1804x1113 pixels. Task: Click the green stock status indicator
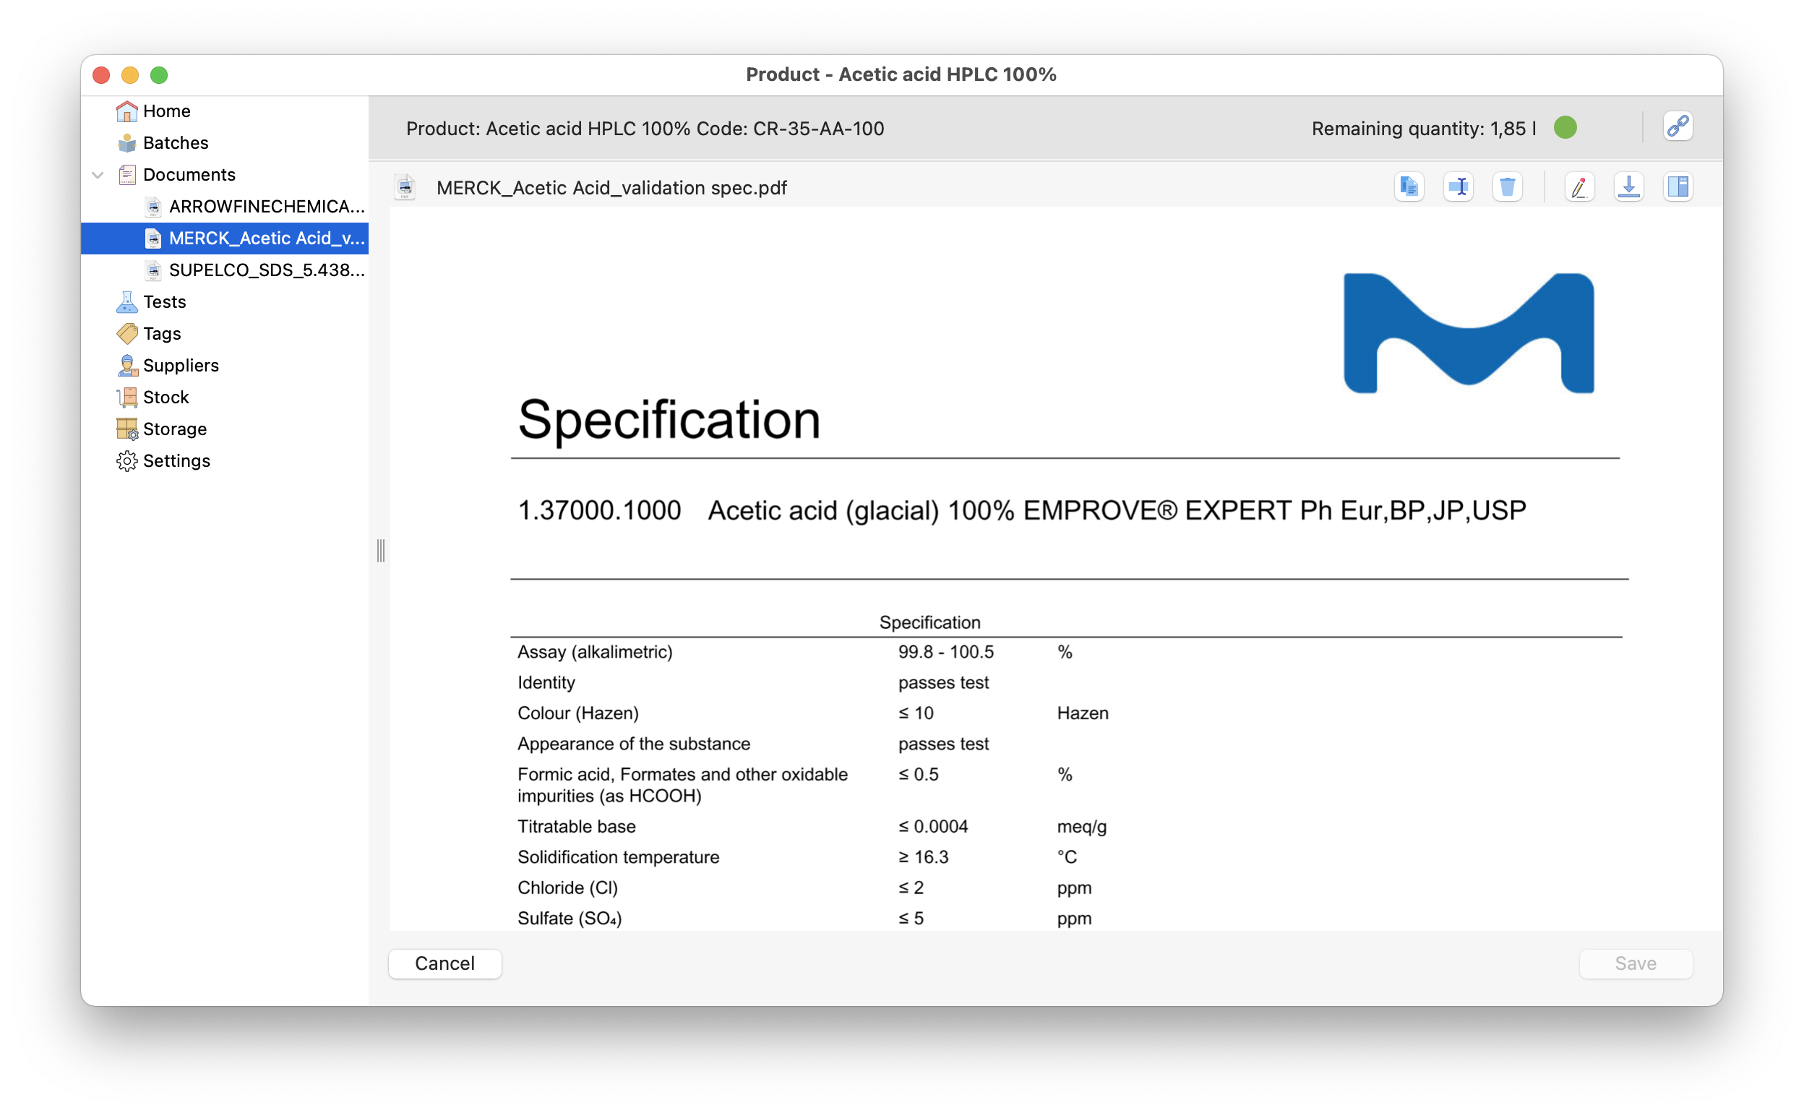pos(1565,127)
